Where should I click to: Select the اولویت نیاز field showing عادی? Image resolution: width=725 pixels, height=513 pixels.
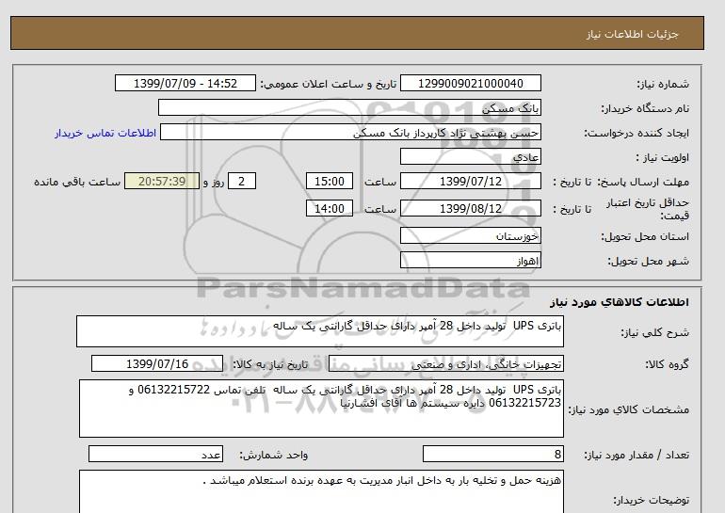(x=472, y=157)
